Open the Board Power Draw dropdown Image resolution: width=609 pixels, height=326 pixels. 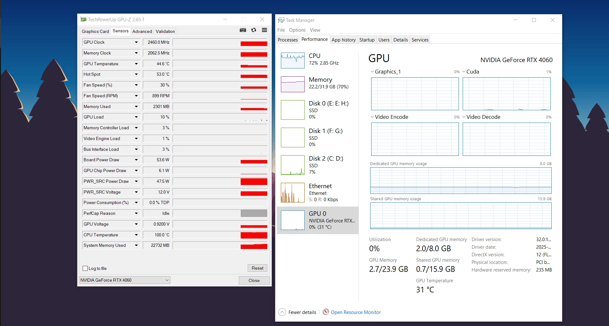pos(136,160)
